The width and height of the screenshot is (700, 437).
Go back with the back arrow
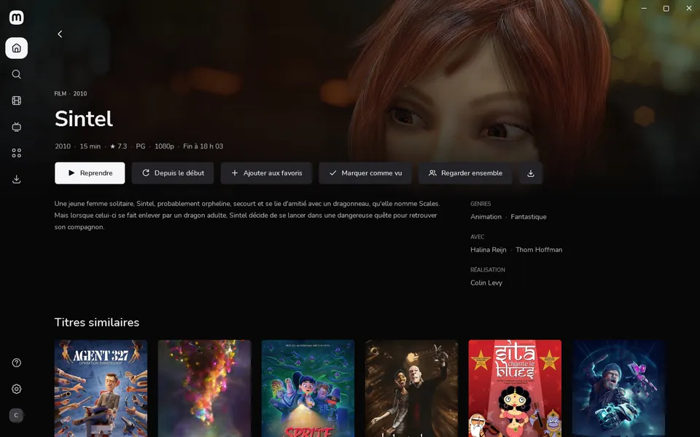[60, 34]
